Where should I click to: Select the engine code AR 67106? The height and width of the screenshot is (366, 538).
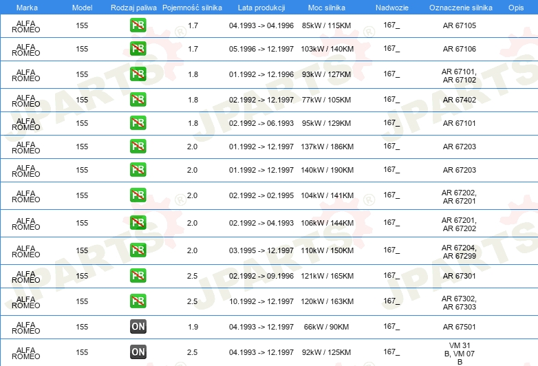[x=459, y=49]
